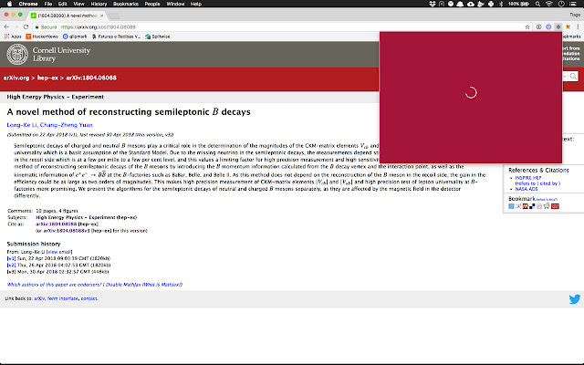Click the paper title heading
584x365 pixels.
click(129, 112)
